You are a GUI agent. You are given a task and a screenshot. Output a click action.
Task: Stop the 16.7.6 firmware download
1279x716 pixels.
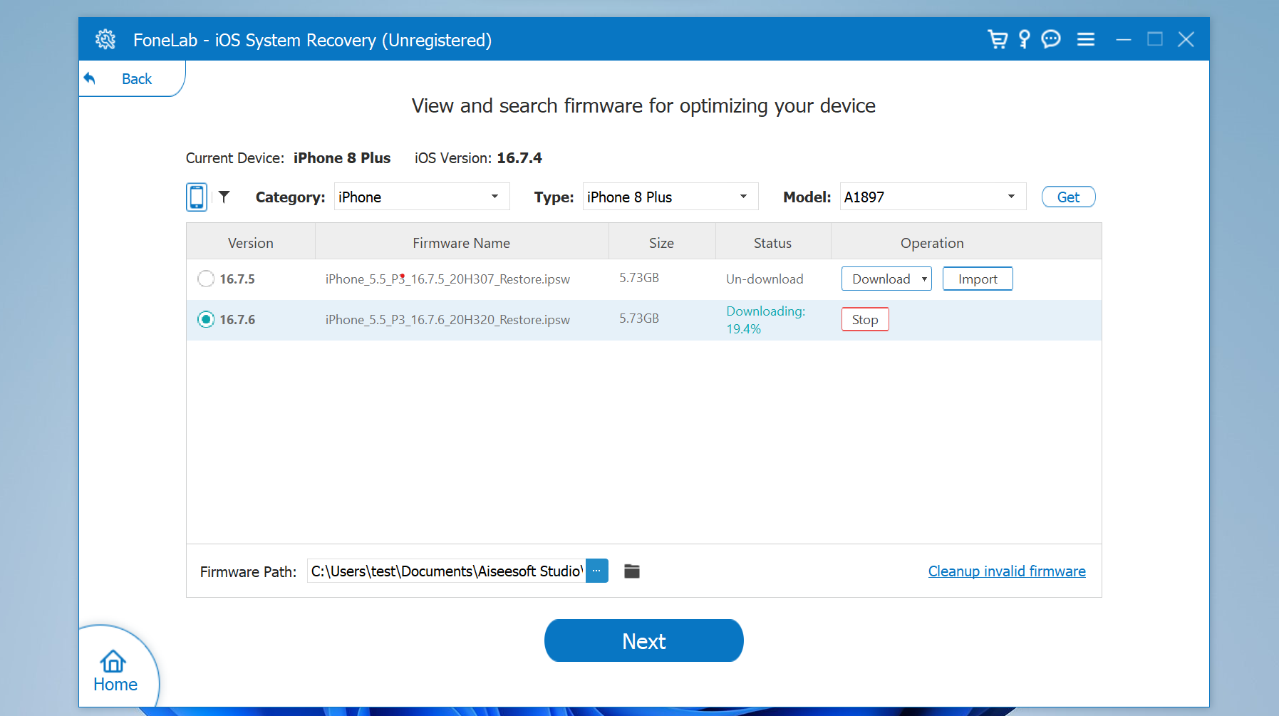[x=865, y=319]
